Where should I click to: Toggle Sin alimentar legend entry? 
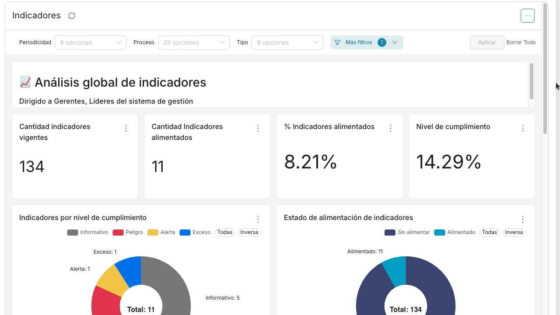tap(407, 232)
